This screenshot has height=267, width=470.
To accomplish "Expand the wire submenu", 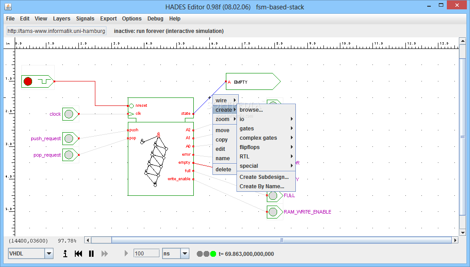I will [x=225, y=101].
